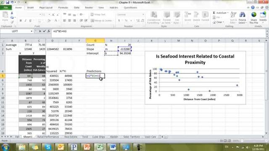The image size is (269, 151).
Task: Select the Format Painter brush icon
Action: 12,22
